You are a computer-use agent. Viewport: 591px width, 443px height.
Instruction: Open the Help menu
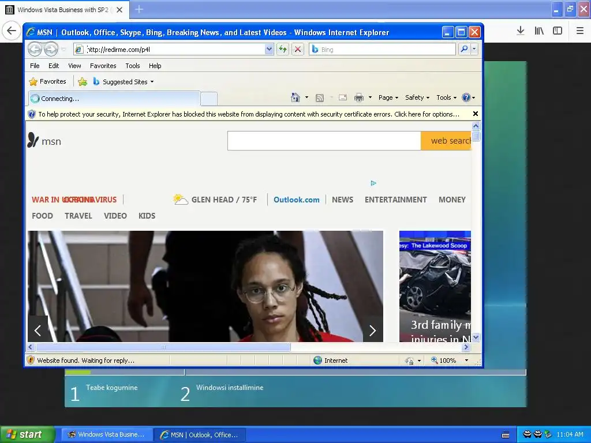(155, 66)
